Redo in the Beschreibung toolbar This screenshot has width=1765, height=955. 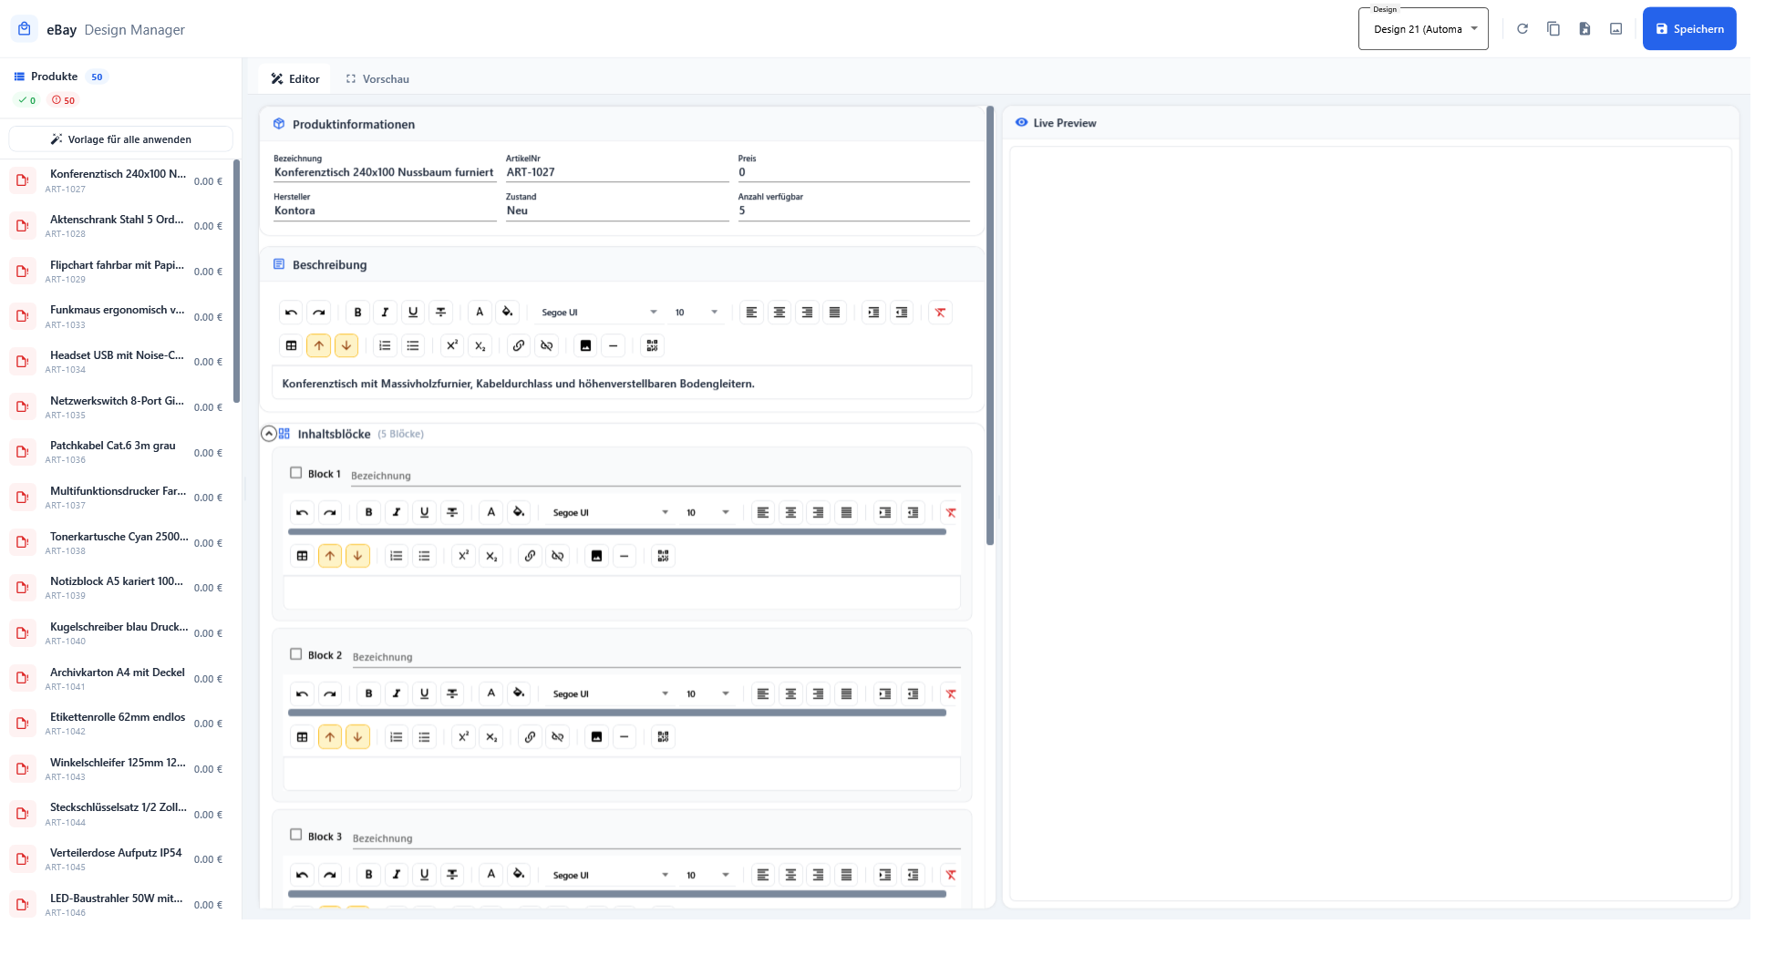pyautogui.click(x=319, y=313)
